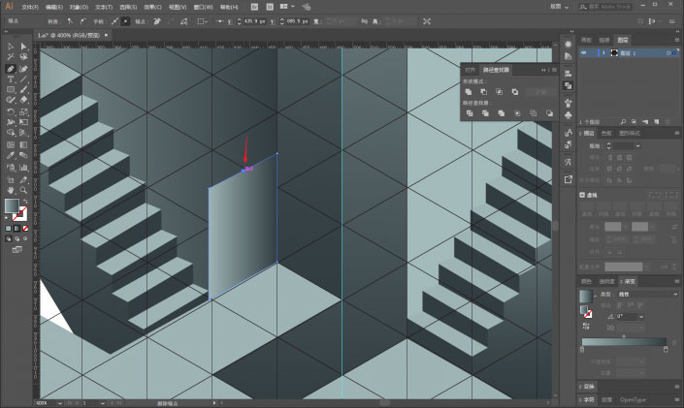684x408 pixels.
Task: Click the X coordinate input field
Action: point(255,21)
